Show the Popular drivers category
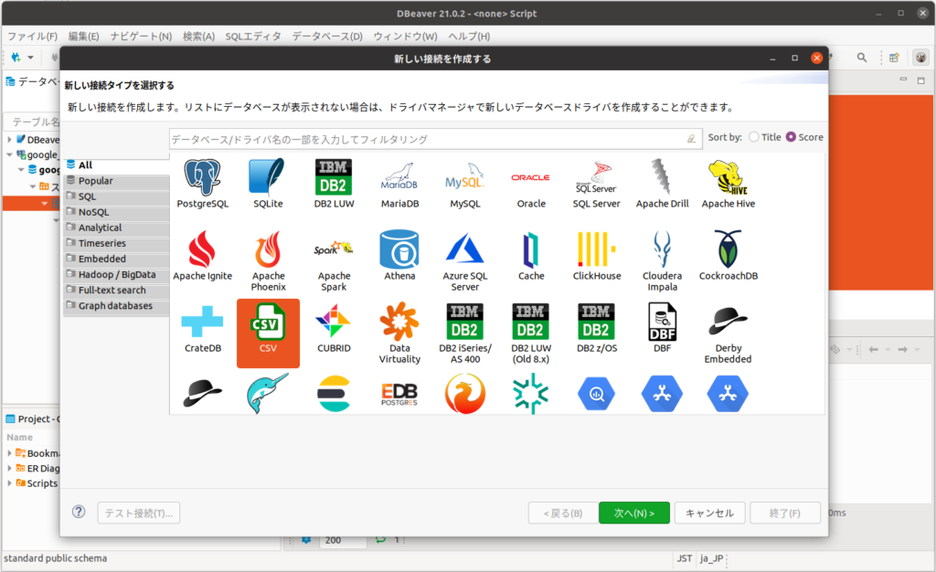Viewport: 936px width, 572px height. click(x=95, y=181)
